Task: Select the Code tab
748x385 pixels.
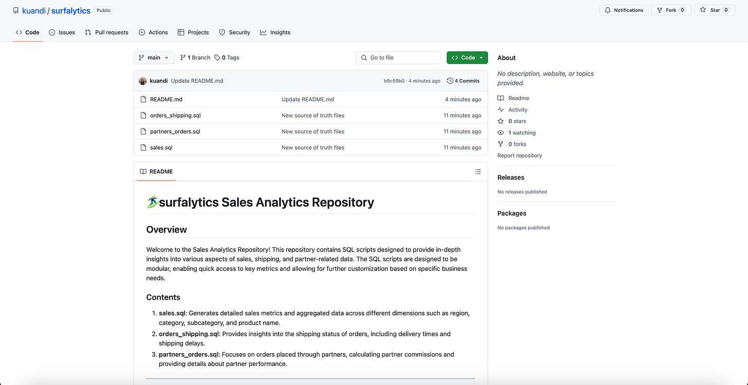Action: (x=27, y=32)
